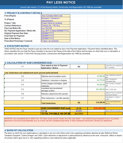This screenshot has height=143, width=123.
Task: Select the Contra charges £4,630.00 cell
Action: pyautogui.click(x=96, y=85)
